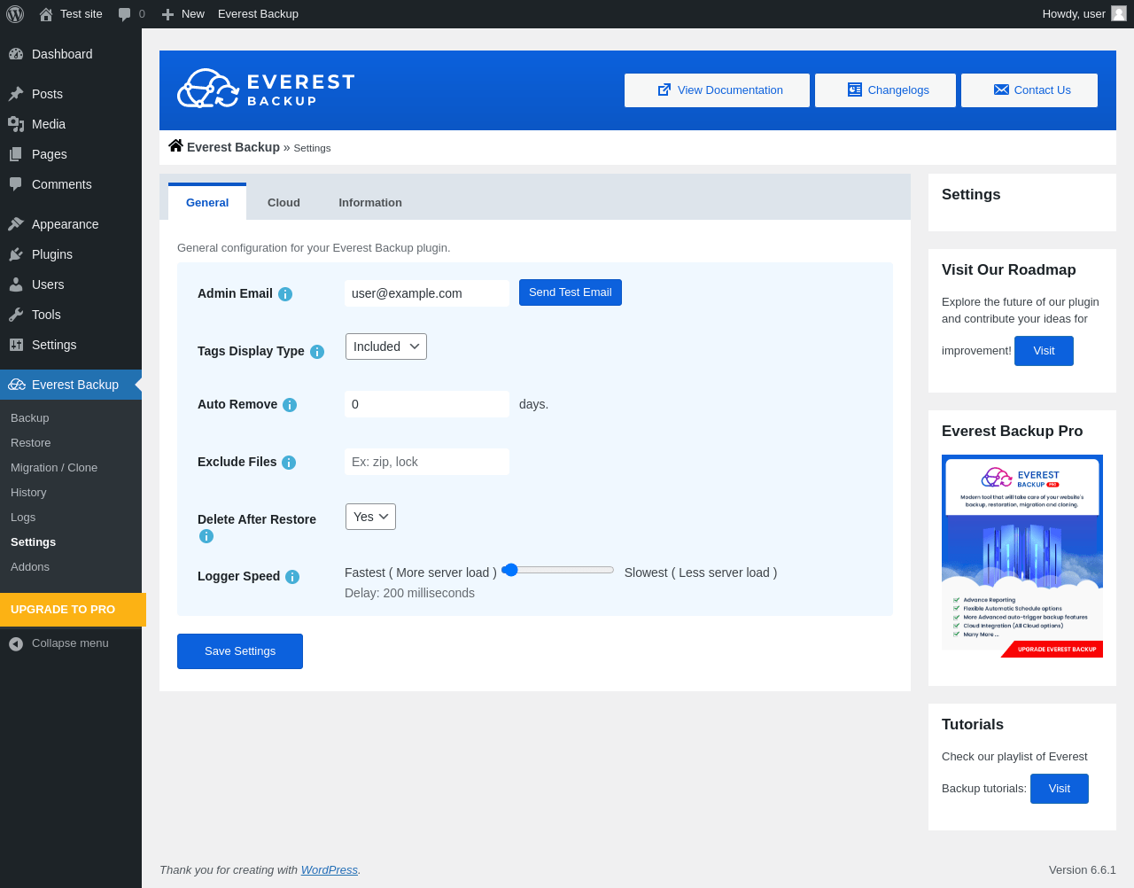Open the Tags Display Type dropdown
This screenshot has width=1134, height=888.
[386, 347]
